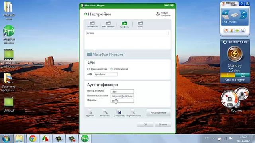255x143 pixels.
Task: Open Рабочий стол folder on desktop
Action: [x=9, y=11]
